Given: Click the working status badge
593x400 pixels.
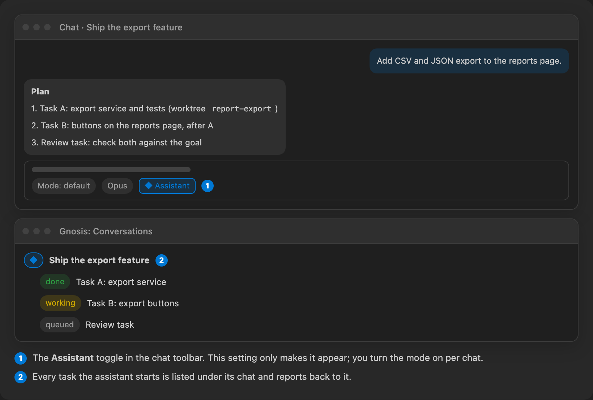Looking at the screenshot, I should pos(60,303).
